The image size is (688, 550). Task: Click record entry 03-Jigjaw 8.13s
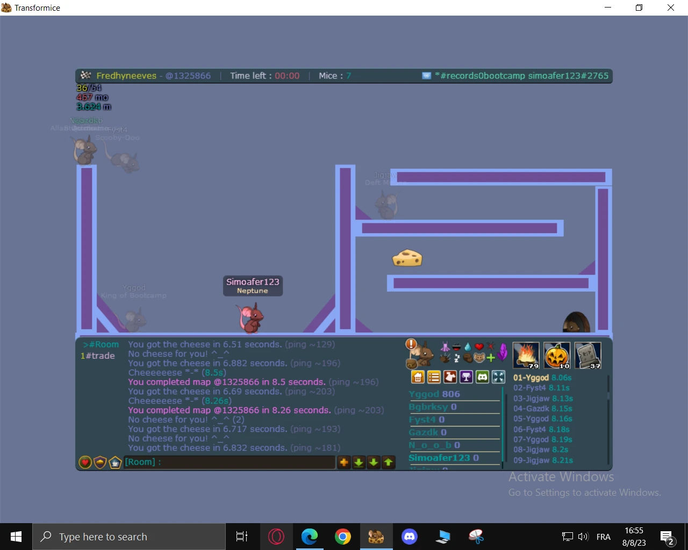[543, 399]
